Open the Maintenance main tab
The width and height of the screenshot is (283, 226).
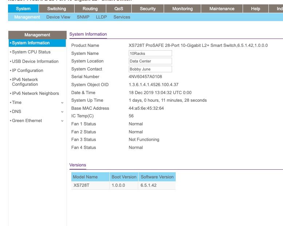[222, 9]
